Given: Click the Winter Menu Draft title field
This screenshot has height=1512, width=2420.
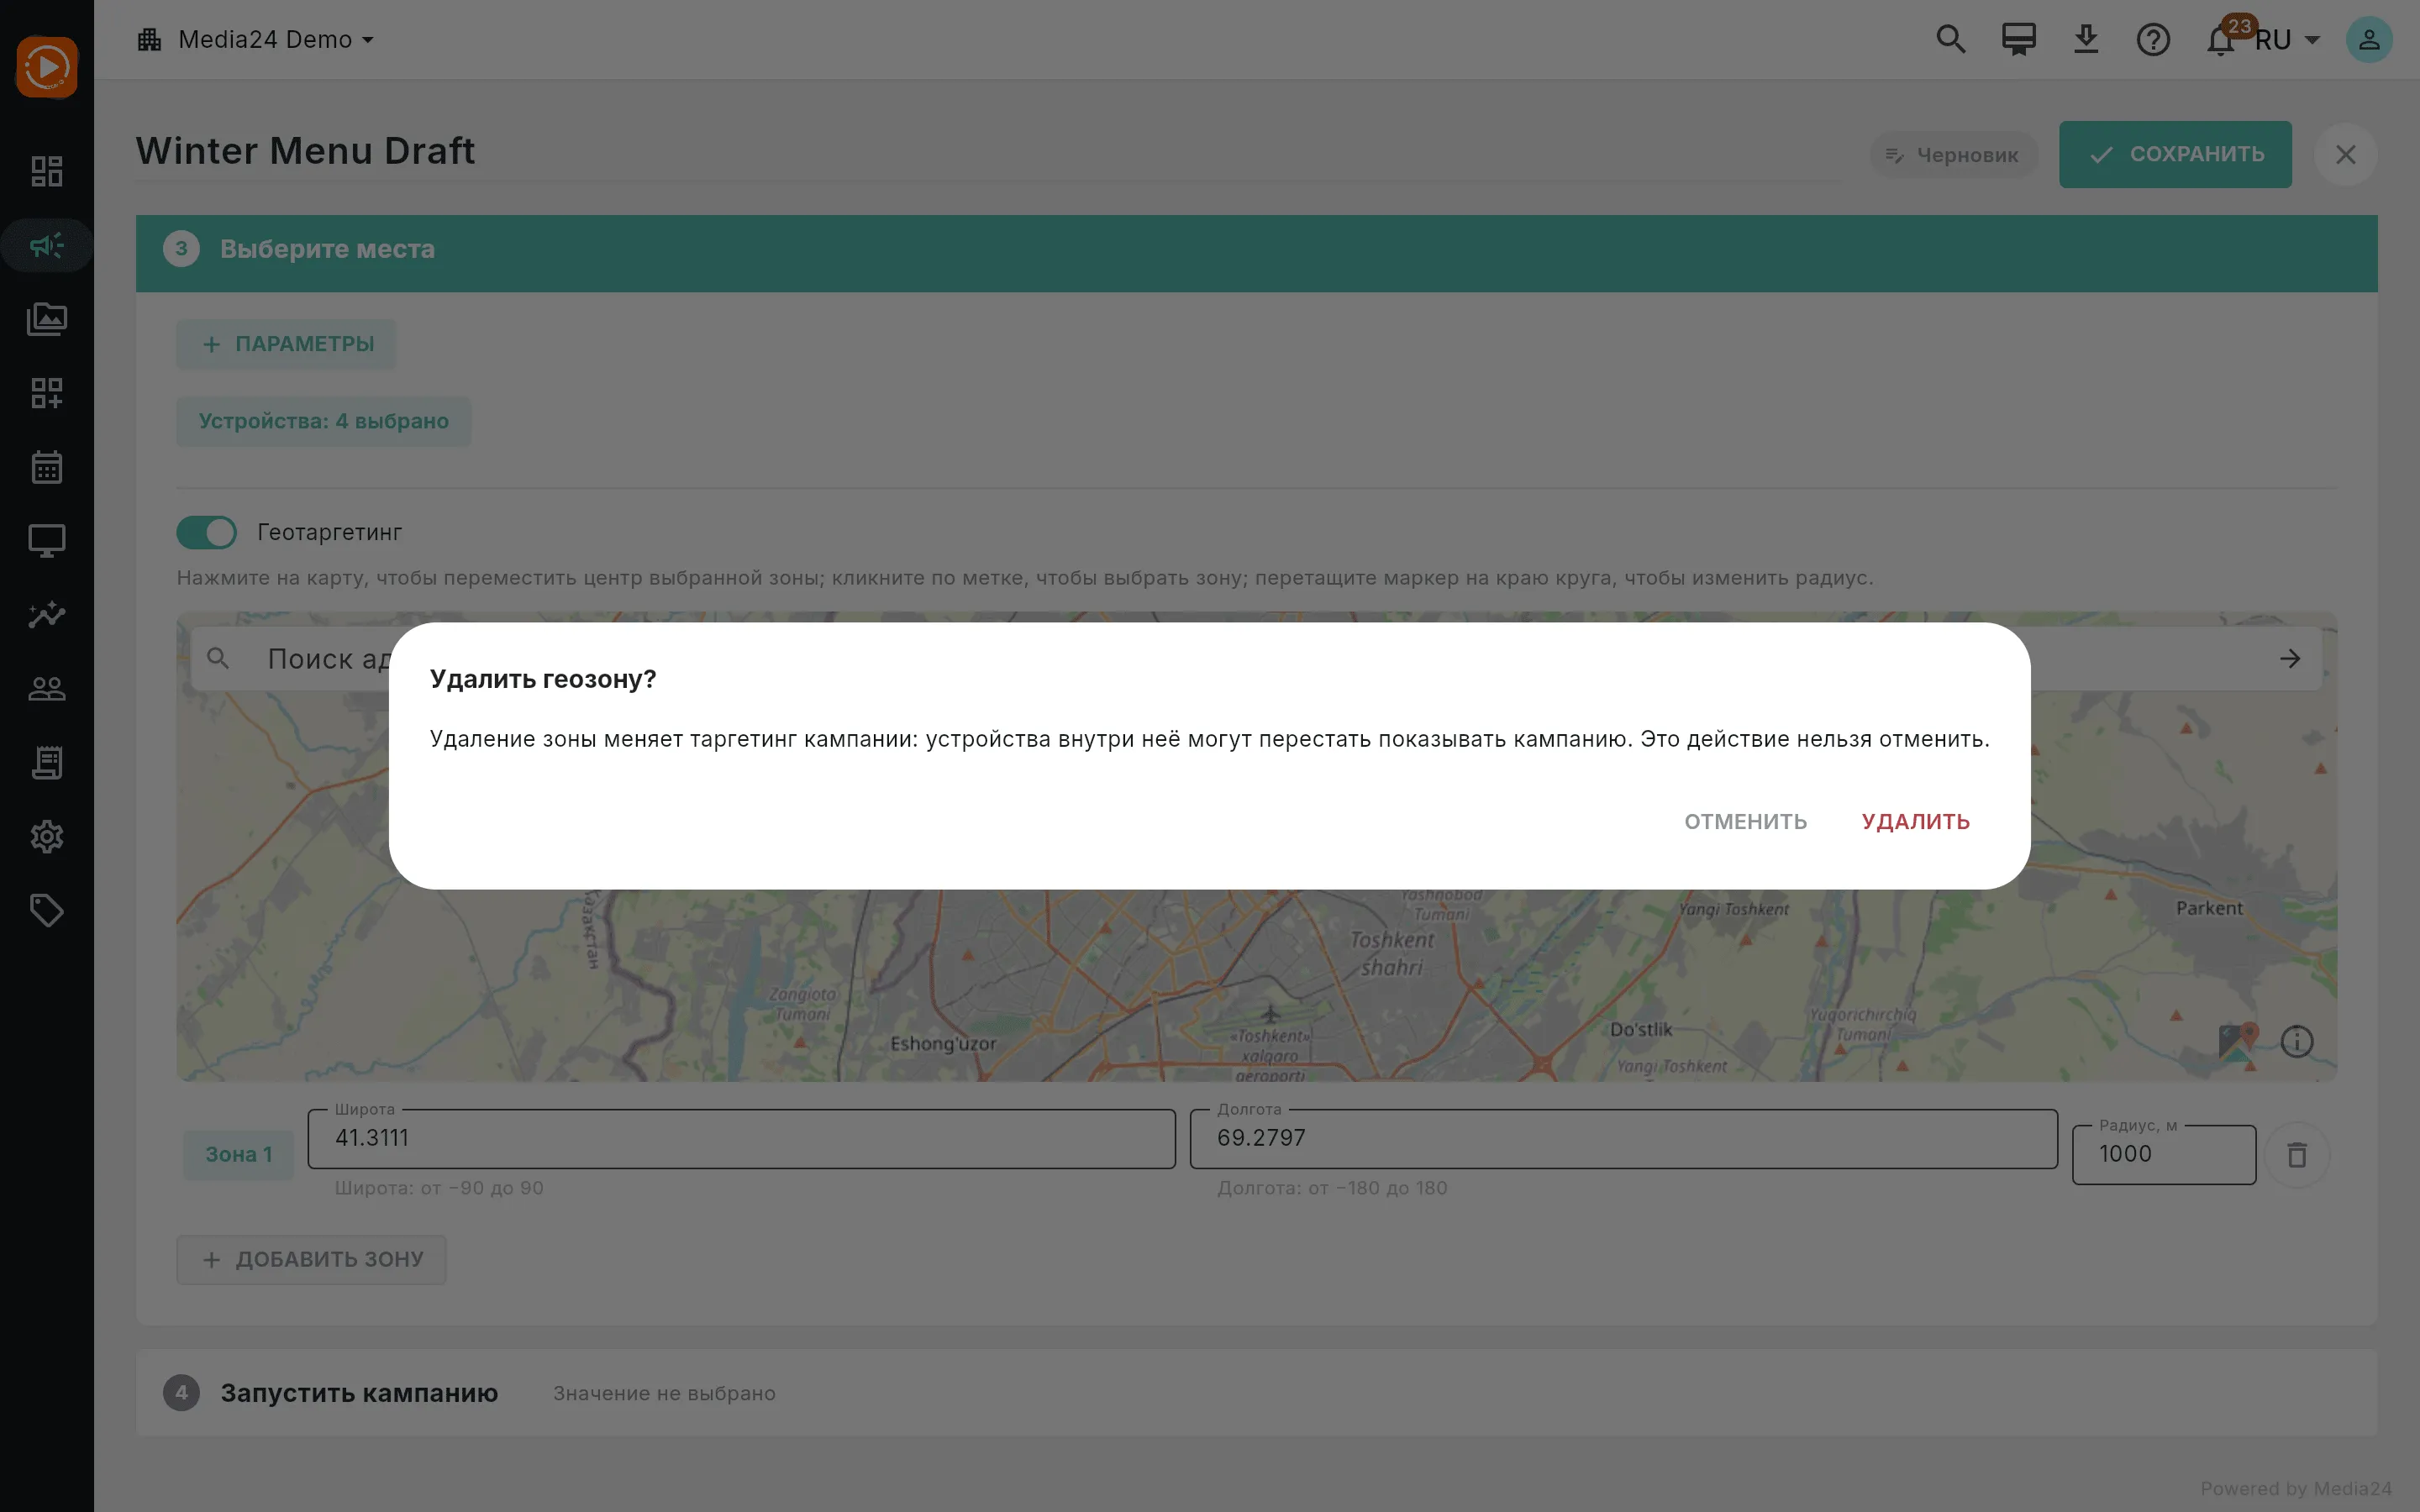Looking at the screenshot, I should [x=988, y=151].
